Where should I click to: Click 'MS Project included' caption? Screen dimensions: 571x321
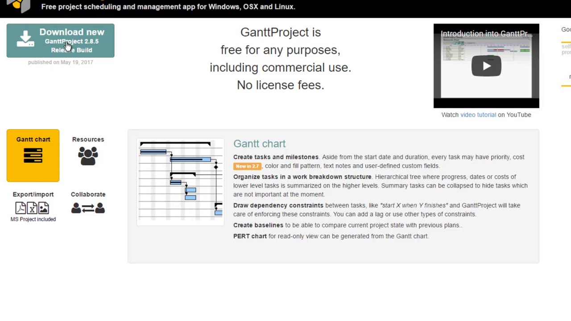tap(33, 219)
